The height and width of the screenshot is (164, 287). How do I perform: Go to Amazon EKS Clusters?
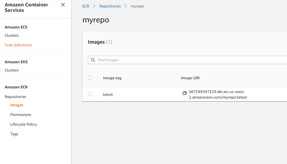[x=12, y=70]
